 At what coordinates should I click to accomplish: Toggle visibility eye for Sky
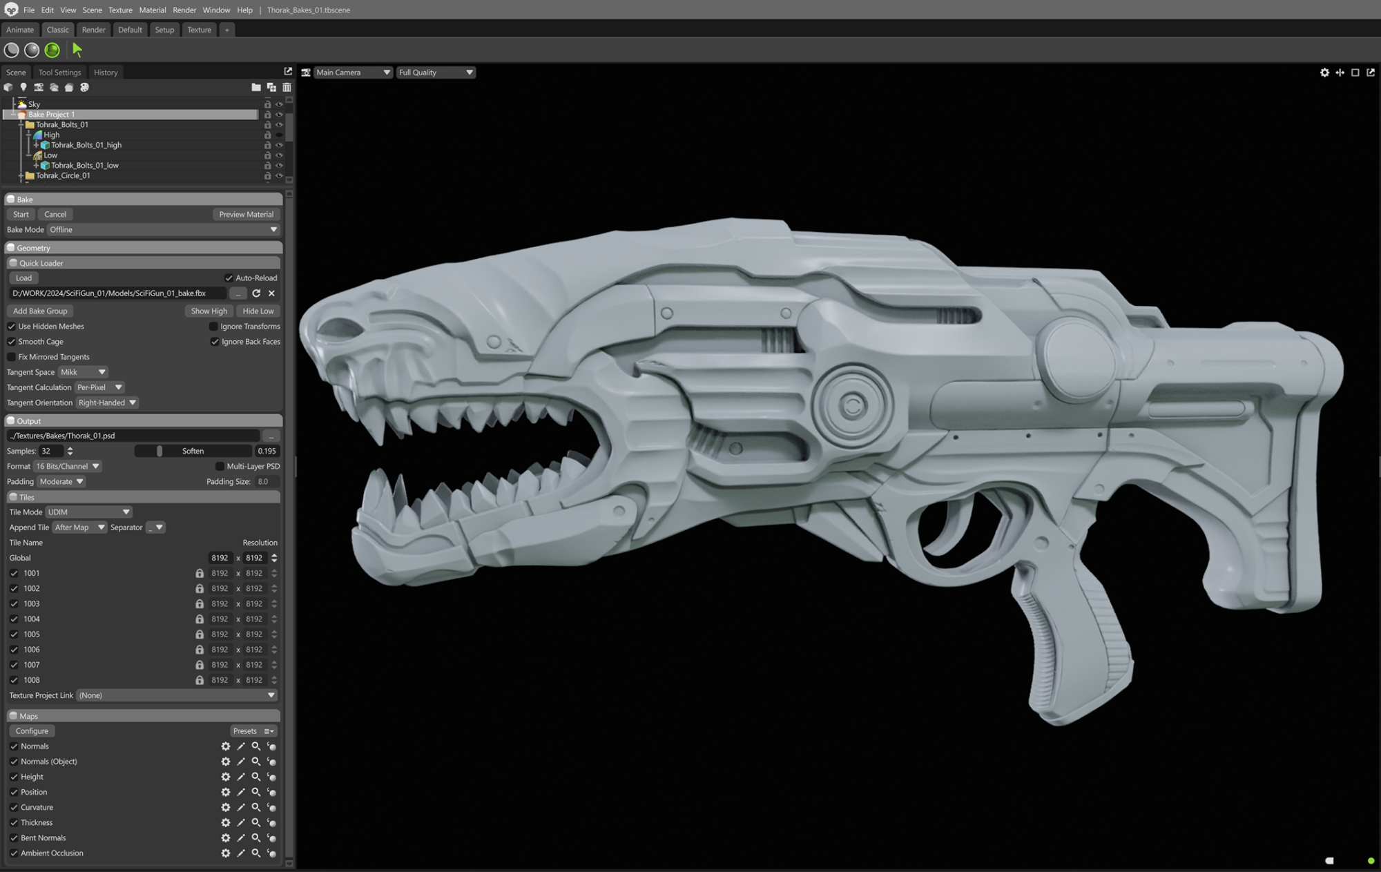click(279, 104)
